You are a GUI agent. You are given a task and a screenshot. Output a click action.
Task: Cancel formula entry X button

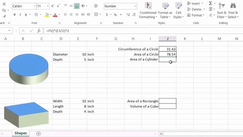coord(23,31)
